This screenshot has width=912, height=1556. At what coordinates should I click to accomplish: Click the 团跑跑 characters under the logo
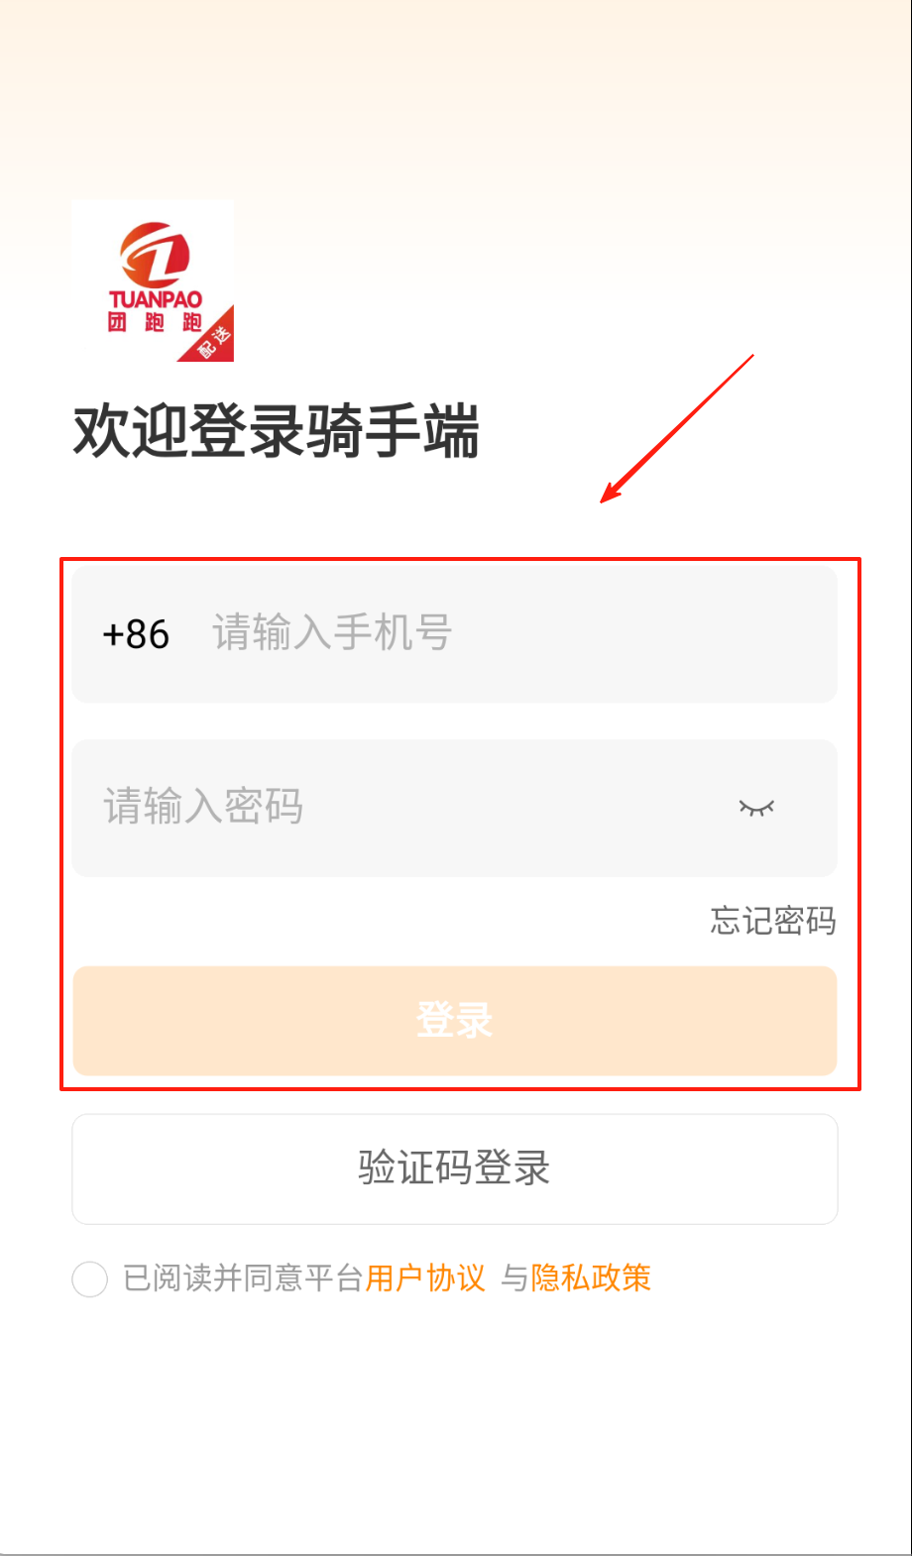point(156,322)
